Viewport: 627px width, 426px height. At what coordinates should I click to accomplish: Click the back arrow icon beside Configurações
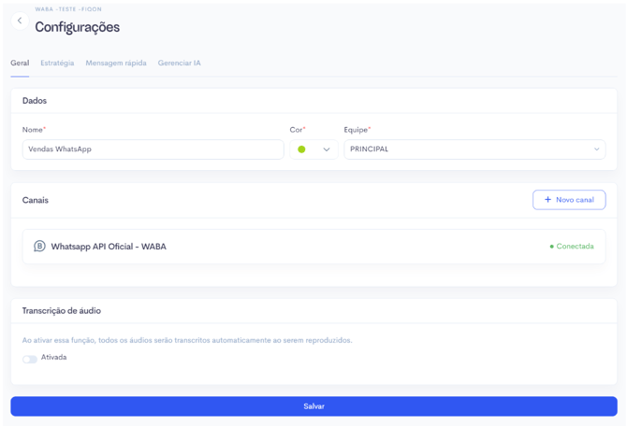[x=20, y=21]
